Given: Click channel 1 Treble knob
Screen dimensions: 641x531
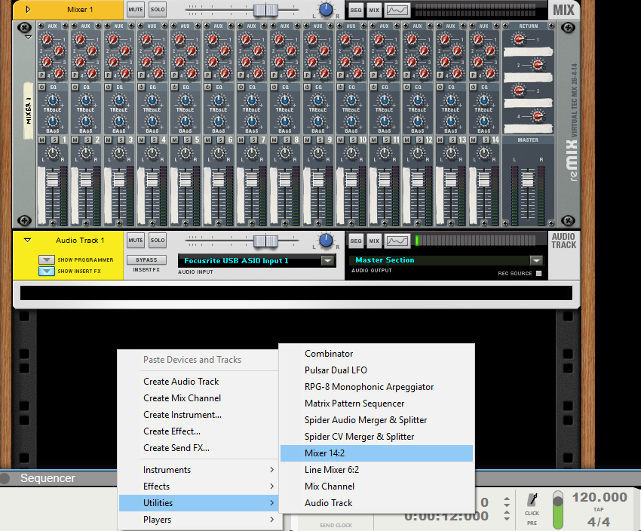Looking at the screenshot, I should point(52,100).
